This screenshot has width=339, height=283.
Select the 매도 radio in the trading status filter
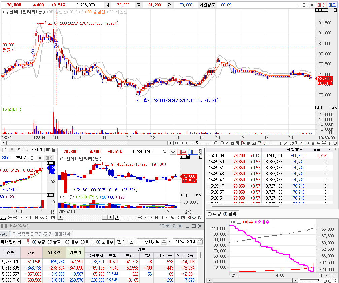[x=83, y=242]
